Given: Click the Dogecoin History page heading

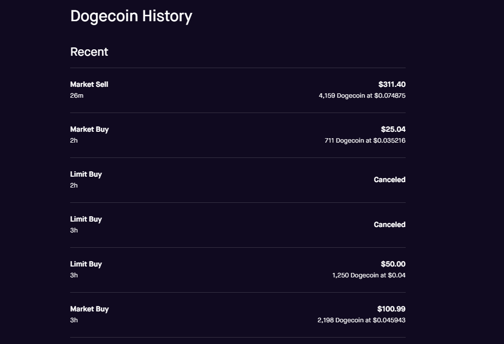Looking at the screenshot, I should coord(131,16).
